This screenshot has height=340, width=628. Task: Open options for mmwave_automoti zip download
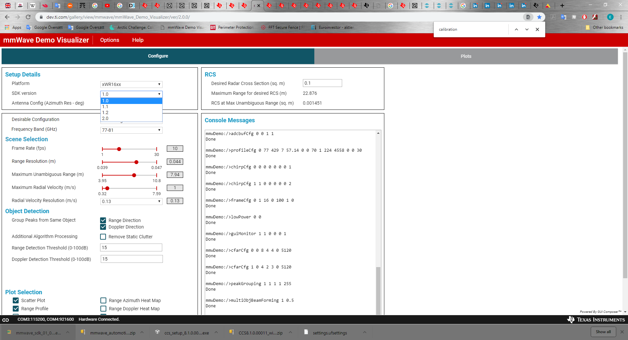142,332
